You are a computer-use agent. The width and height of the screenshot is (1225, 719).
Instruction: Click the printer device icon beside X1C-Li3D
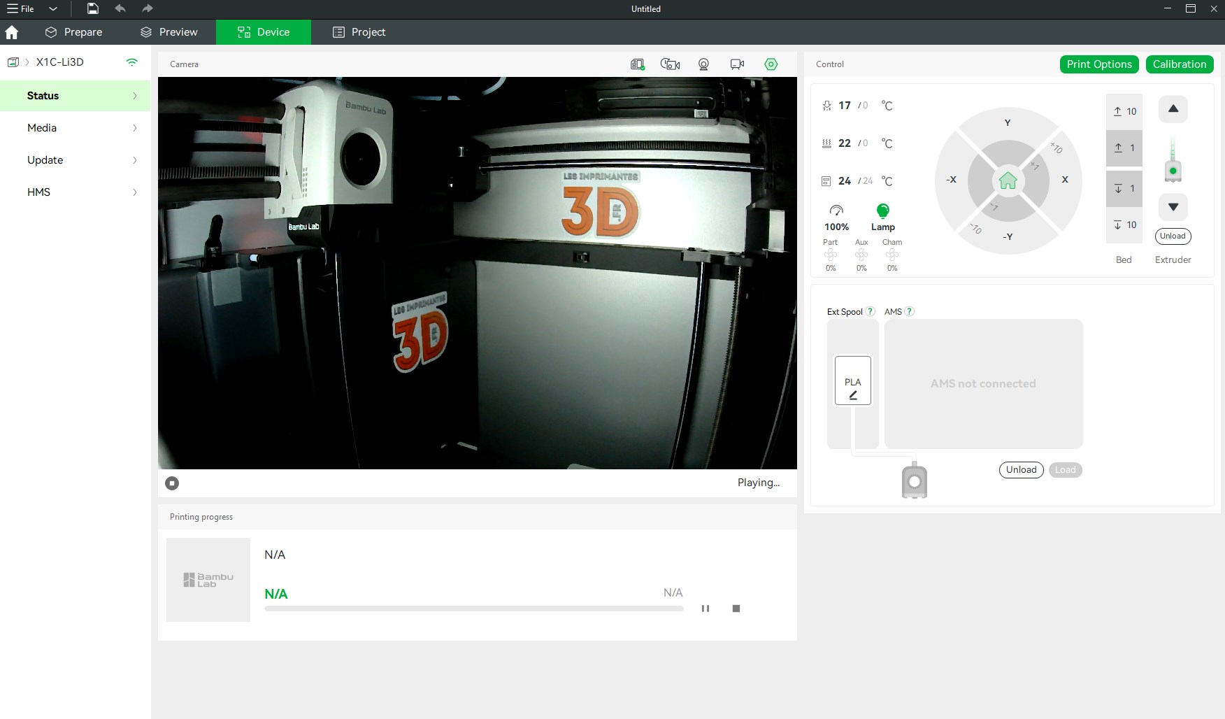coord(13,62)
